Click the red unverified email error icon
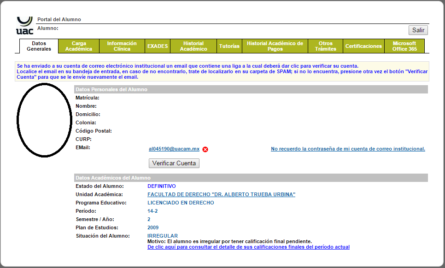This screenshot has height=268, width=445. [205, 149]
